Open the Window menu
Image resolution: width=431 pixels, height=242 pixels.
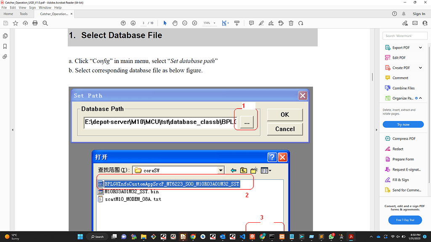point(45,8)
